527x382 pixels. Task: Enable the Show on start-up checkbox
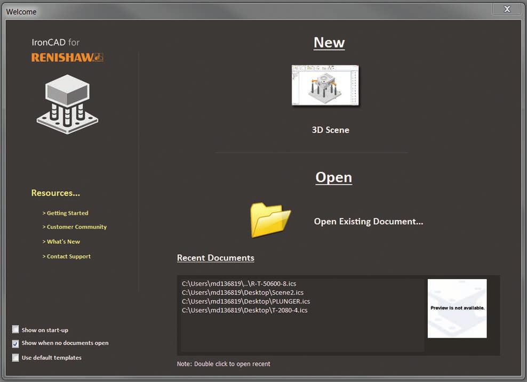click(15, 329)
